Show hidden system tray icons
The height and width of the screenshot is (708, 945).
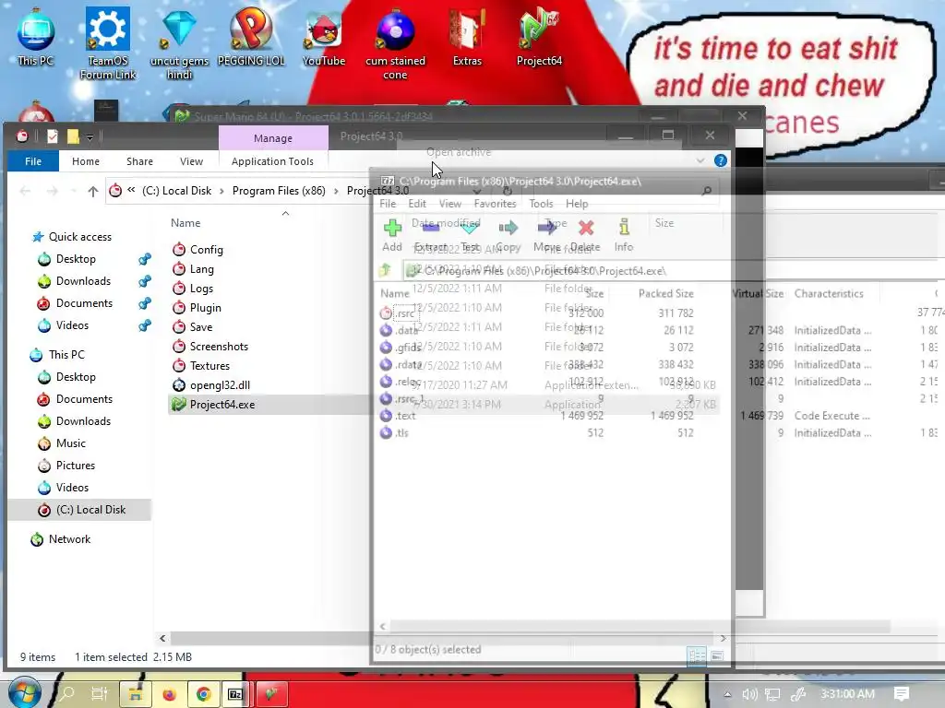(x=727, y=694)
